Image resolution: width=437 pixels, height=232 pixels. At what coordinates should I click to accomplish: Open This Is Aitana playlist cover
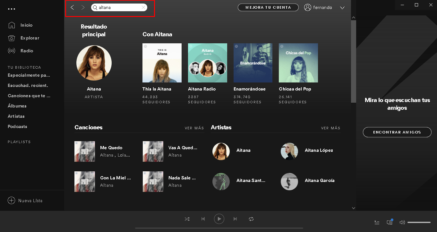(x=162, y=63)
